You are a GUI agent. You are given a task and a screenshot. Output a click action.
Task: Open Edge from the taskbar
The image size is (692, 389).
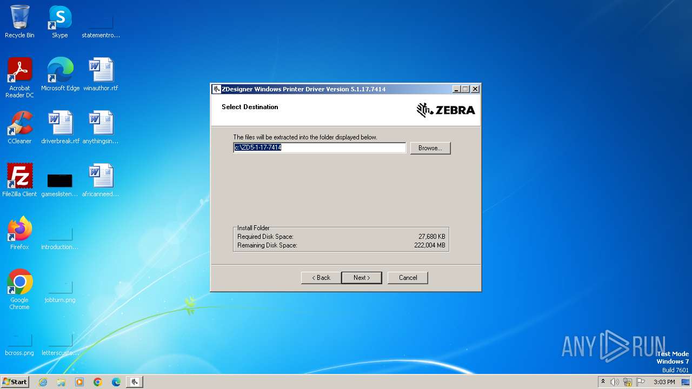tap(116, 382)
